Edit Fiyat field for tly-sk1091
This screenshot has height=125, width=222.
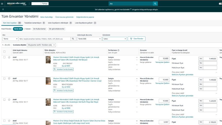point(210,59)
